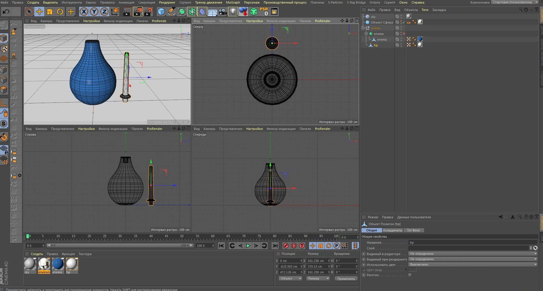Toggle the Рентген checkbox
The height and width of the screenshot is (291, 543).
(x=410, y=275)
